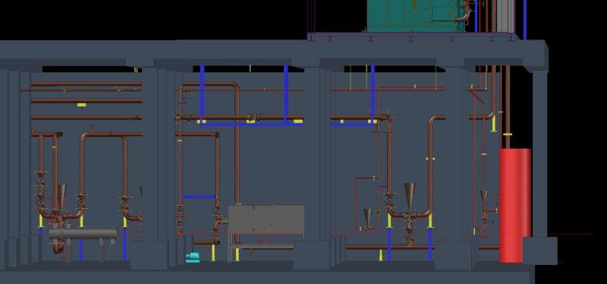Select the small cyan pump on the floor

193,257
